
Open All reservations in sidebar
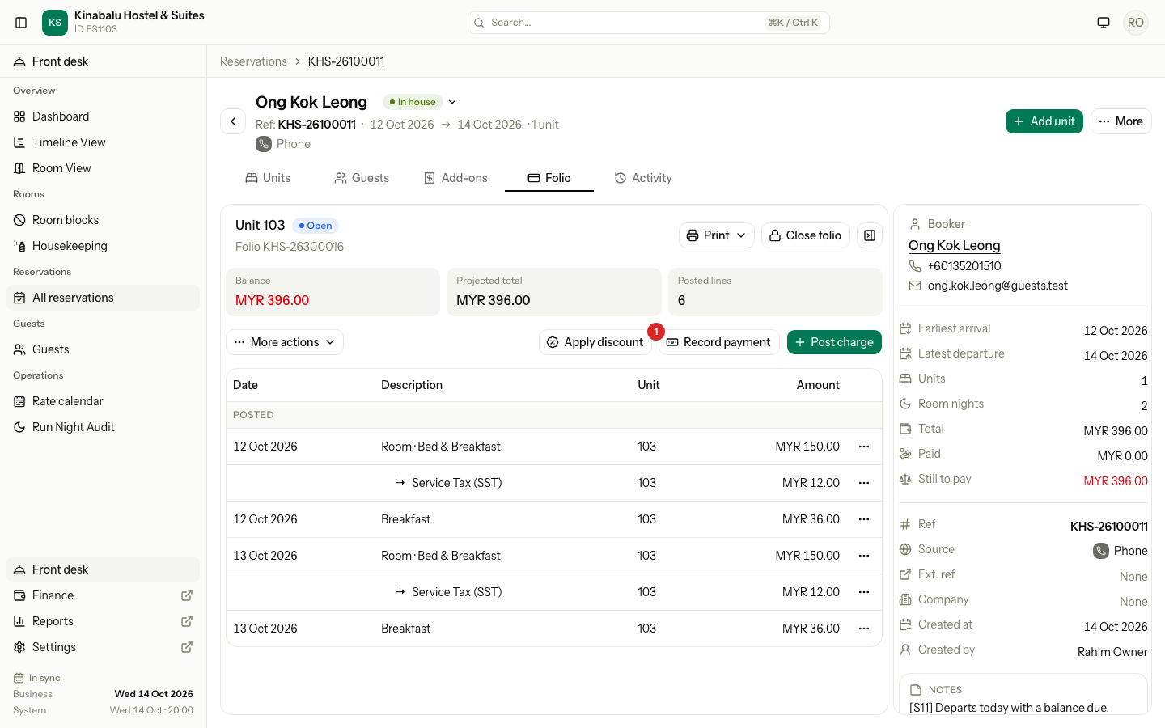(103, 298)
